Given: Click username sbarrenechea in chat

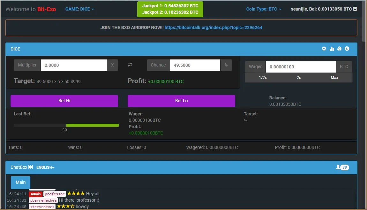Looking at the screenshot, I should point(43,200).
